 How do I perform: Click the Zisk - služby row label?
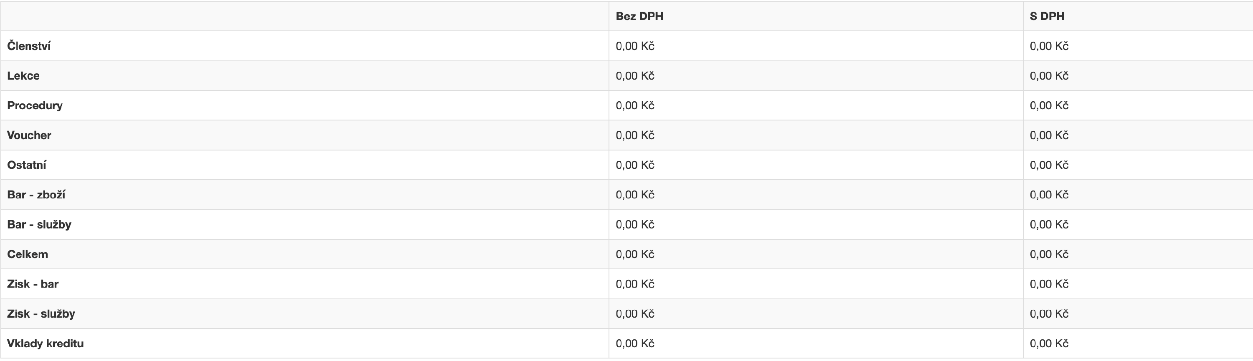(x=41, y=313)
